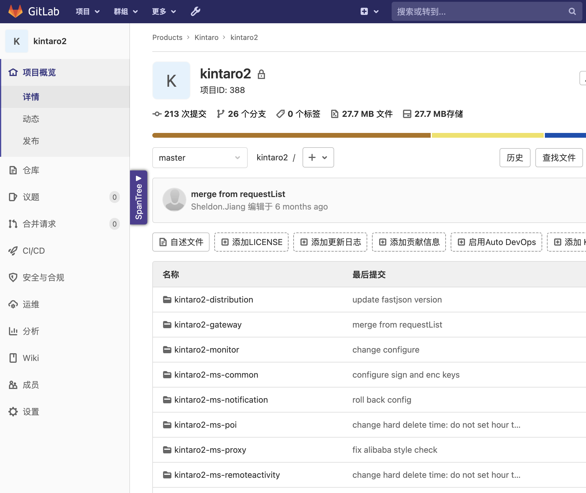Click the 分析 chart icon in sidebar
This screenshot has width=586, height=493.
13,331
